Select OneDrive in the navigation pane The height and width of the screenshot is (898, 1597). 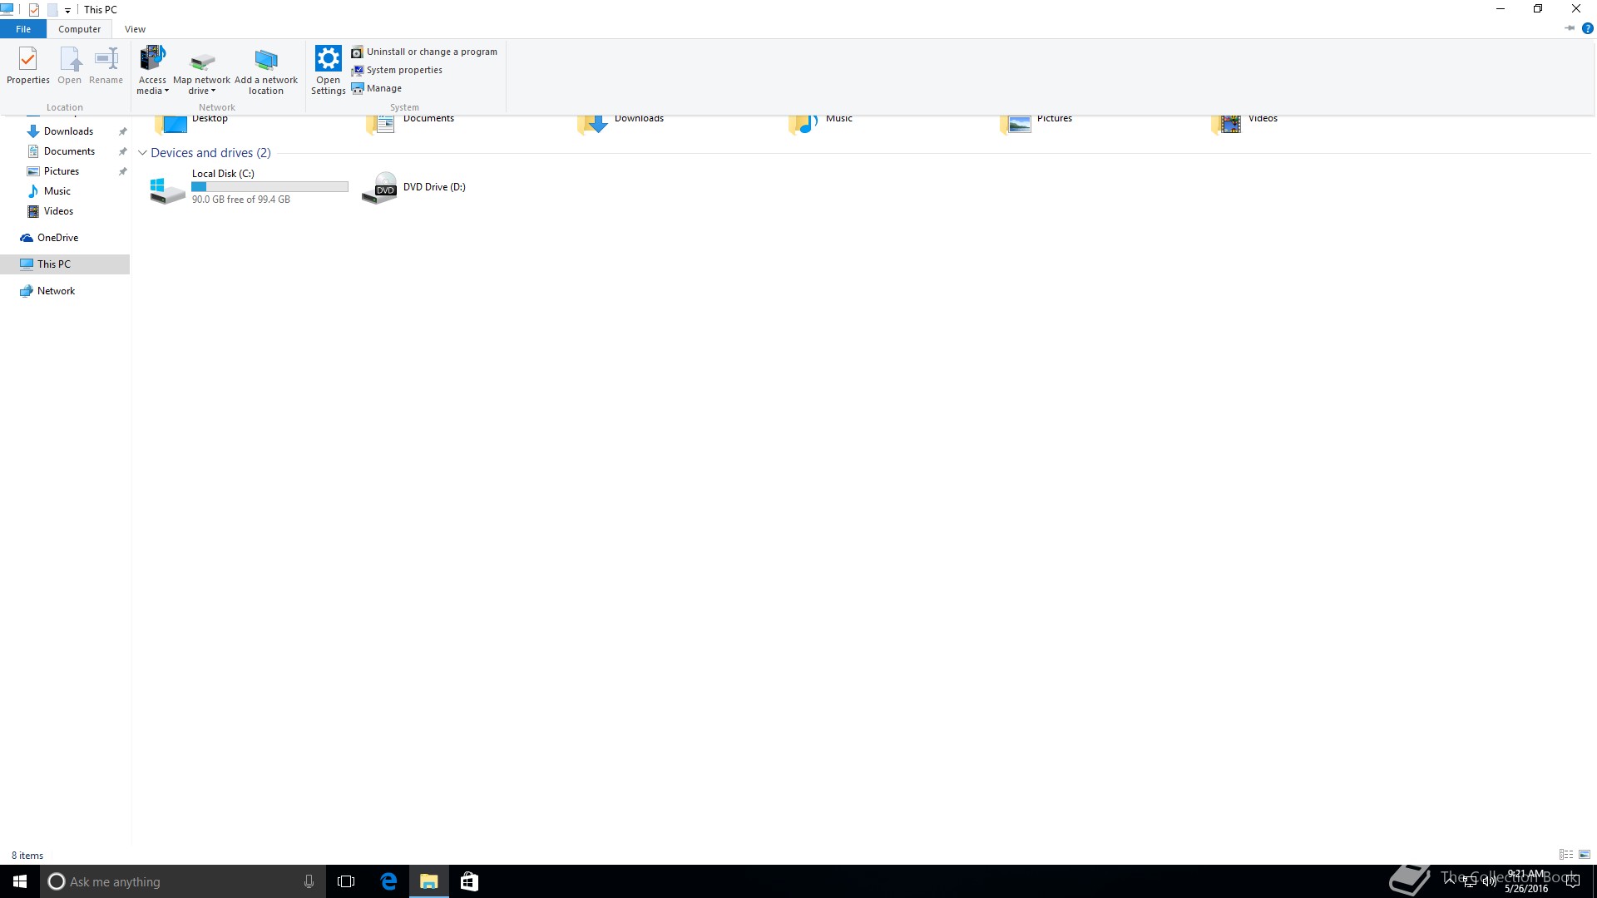tap(57, 238)
